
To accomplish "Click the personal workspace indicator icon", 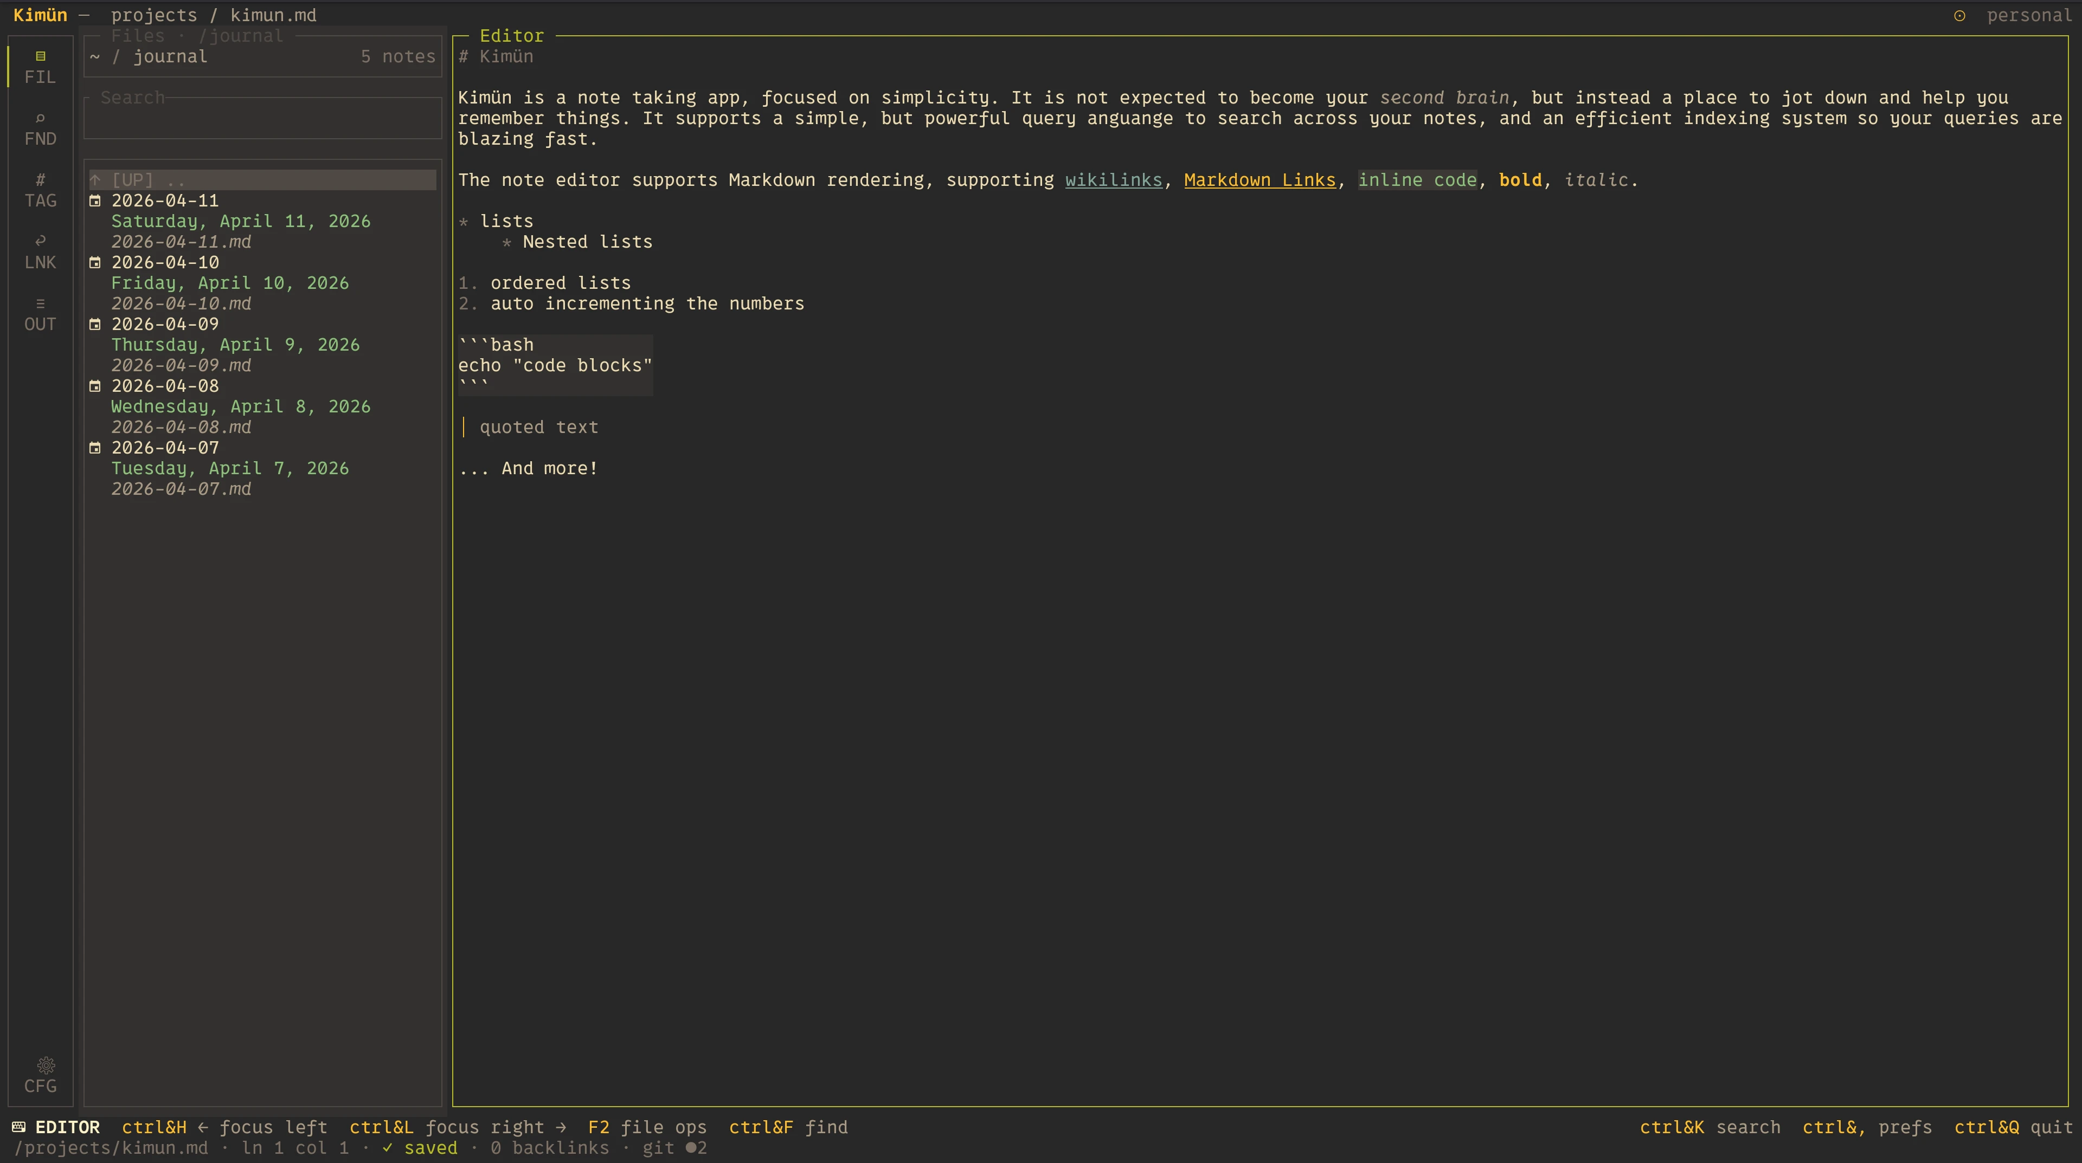I will coord(1959,15).
